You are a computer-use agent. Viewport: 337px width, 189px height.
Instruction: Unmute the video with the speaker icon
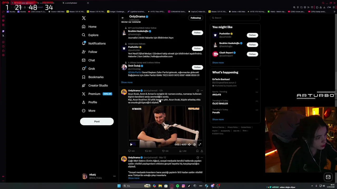tap(189, 144)
